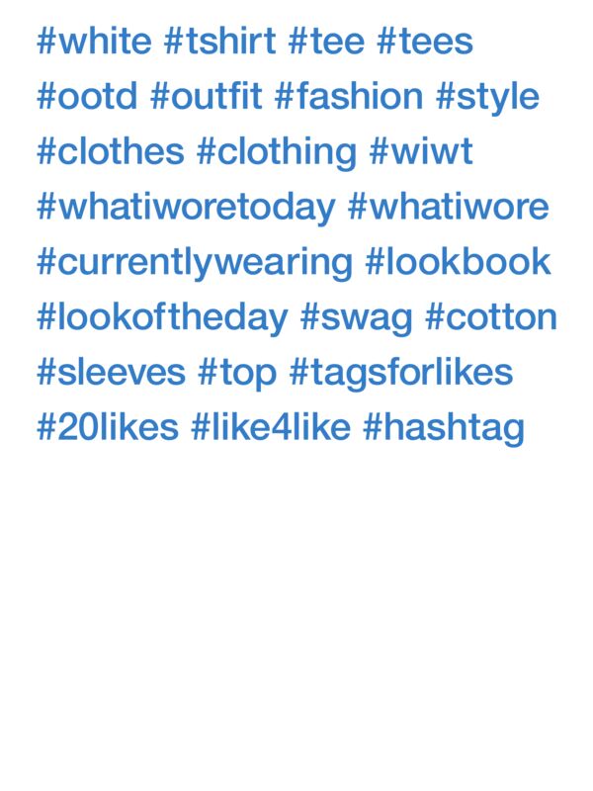Click the #white hashtag link

pyautogui.click(x=94, y=43)
